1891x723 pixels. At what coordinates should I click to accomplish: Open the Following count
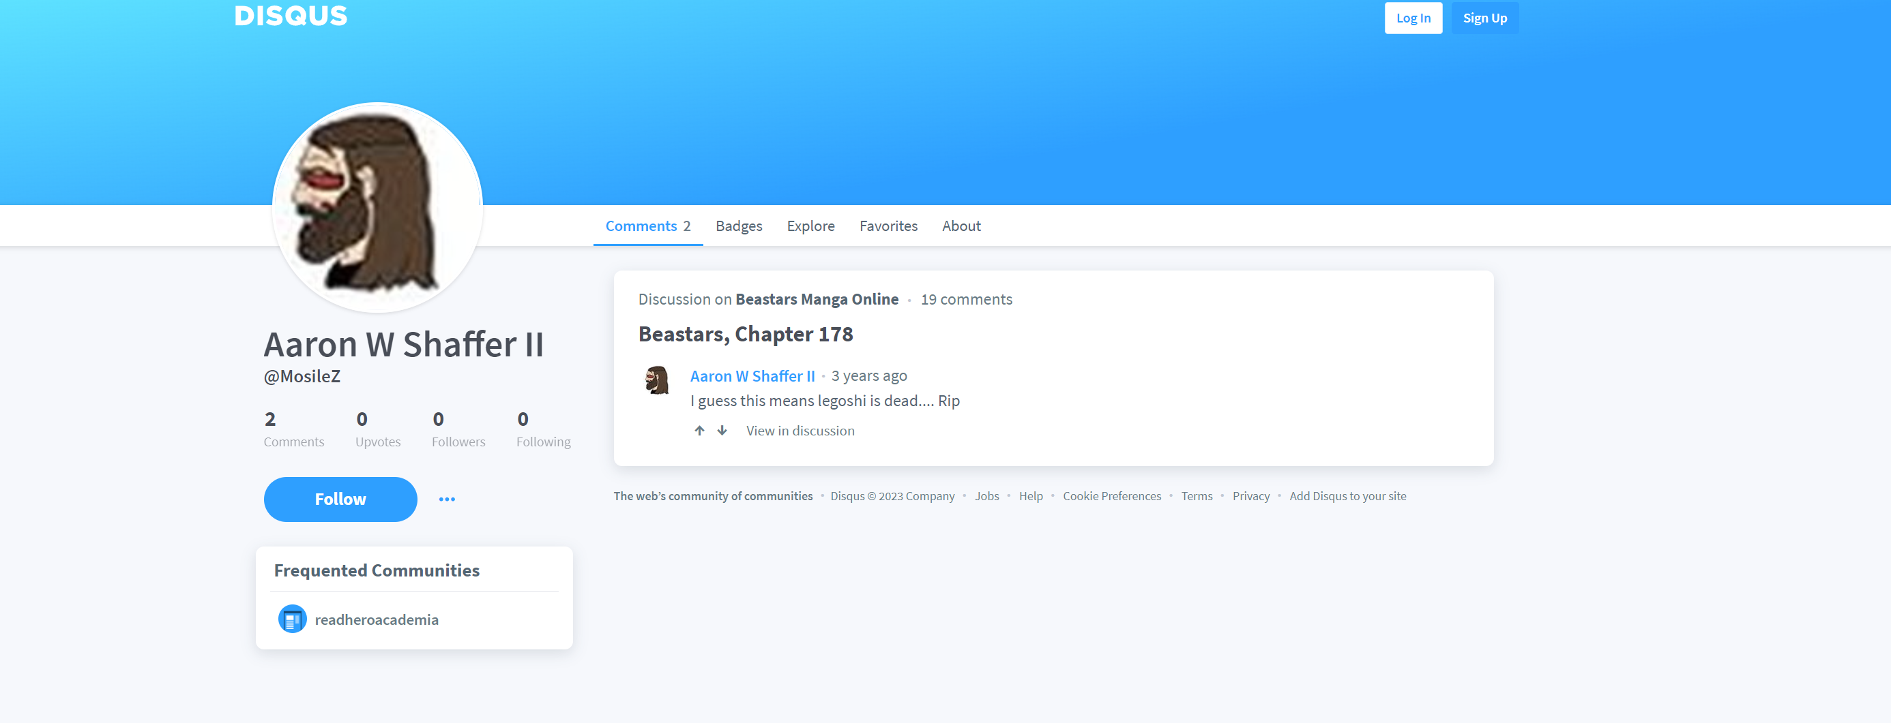pos(543,429)
